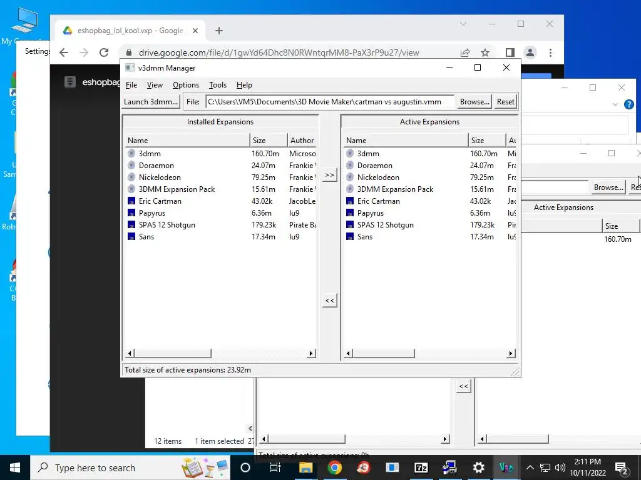Click the 3dmm disc icon in Installed Expansions
This screenshot has width=641, height=480.
click(131, 154)
